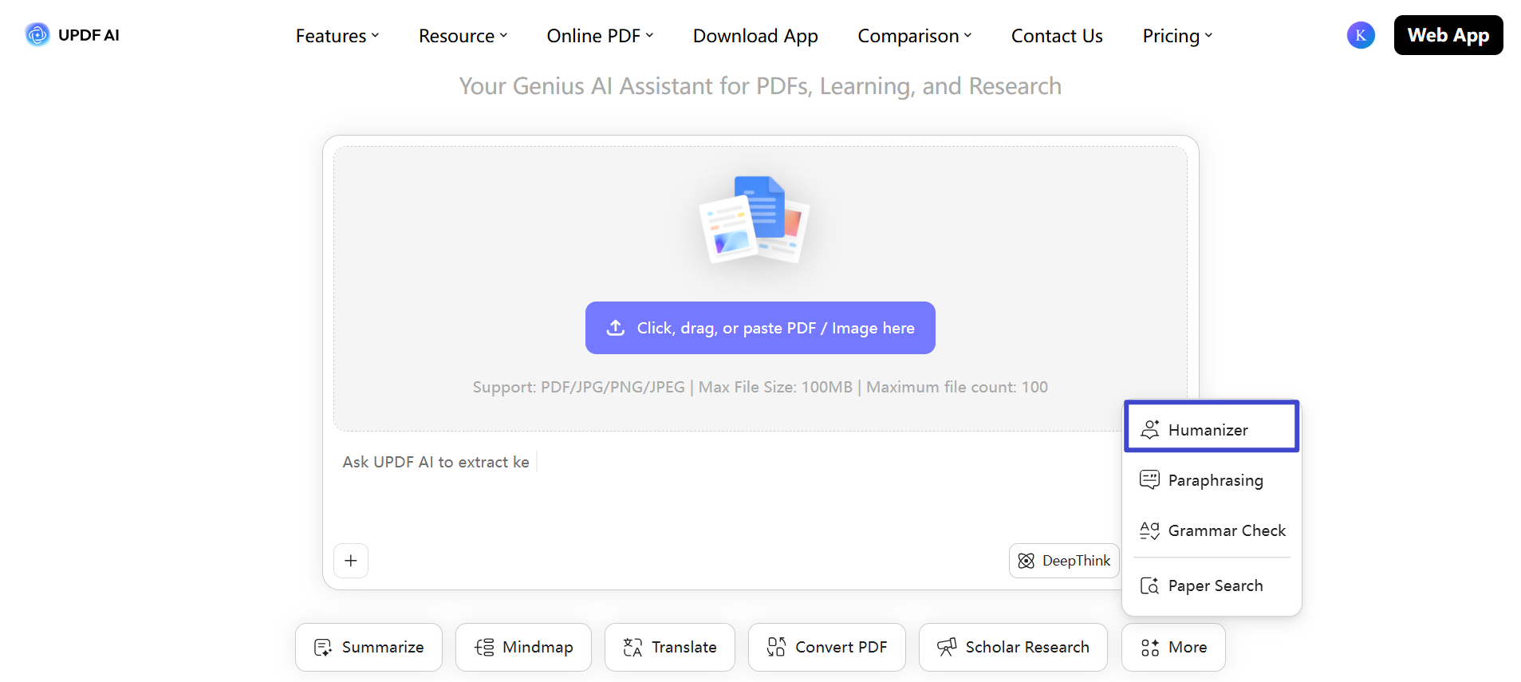Open the Download App page
This screenshot has height=682, width=1521.
pos(755,36)
